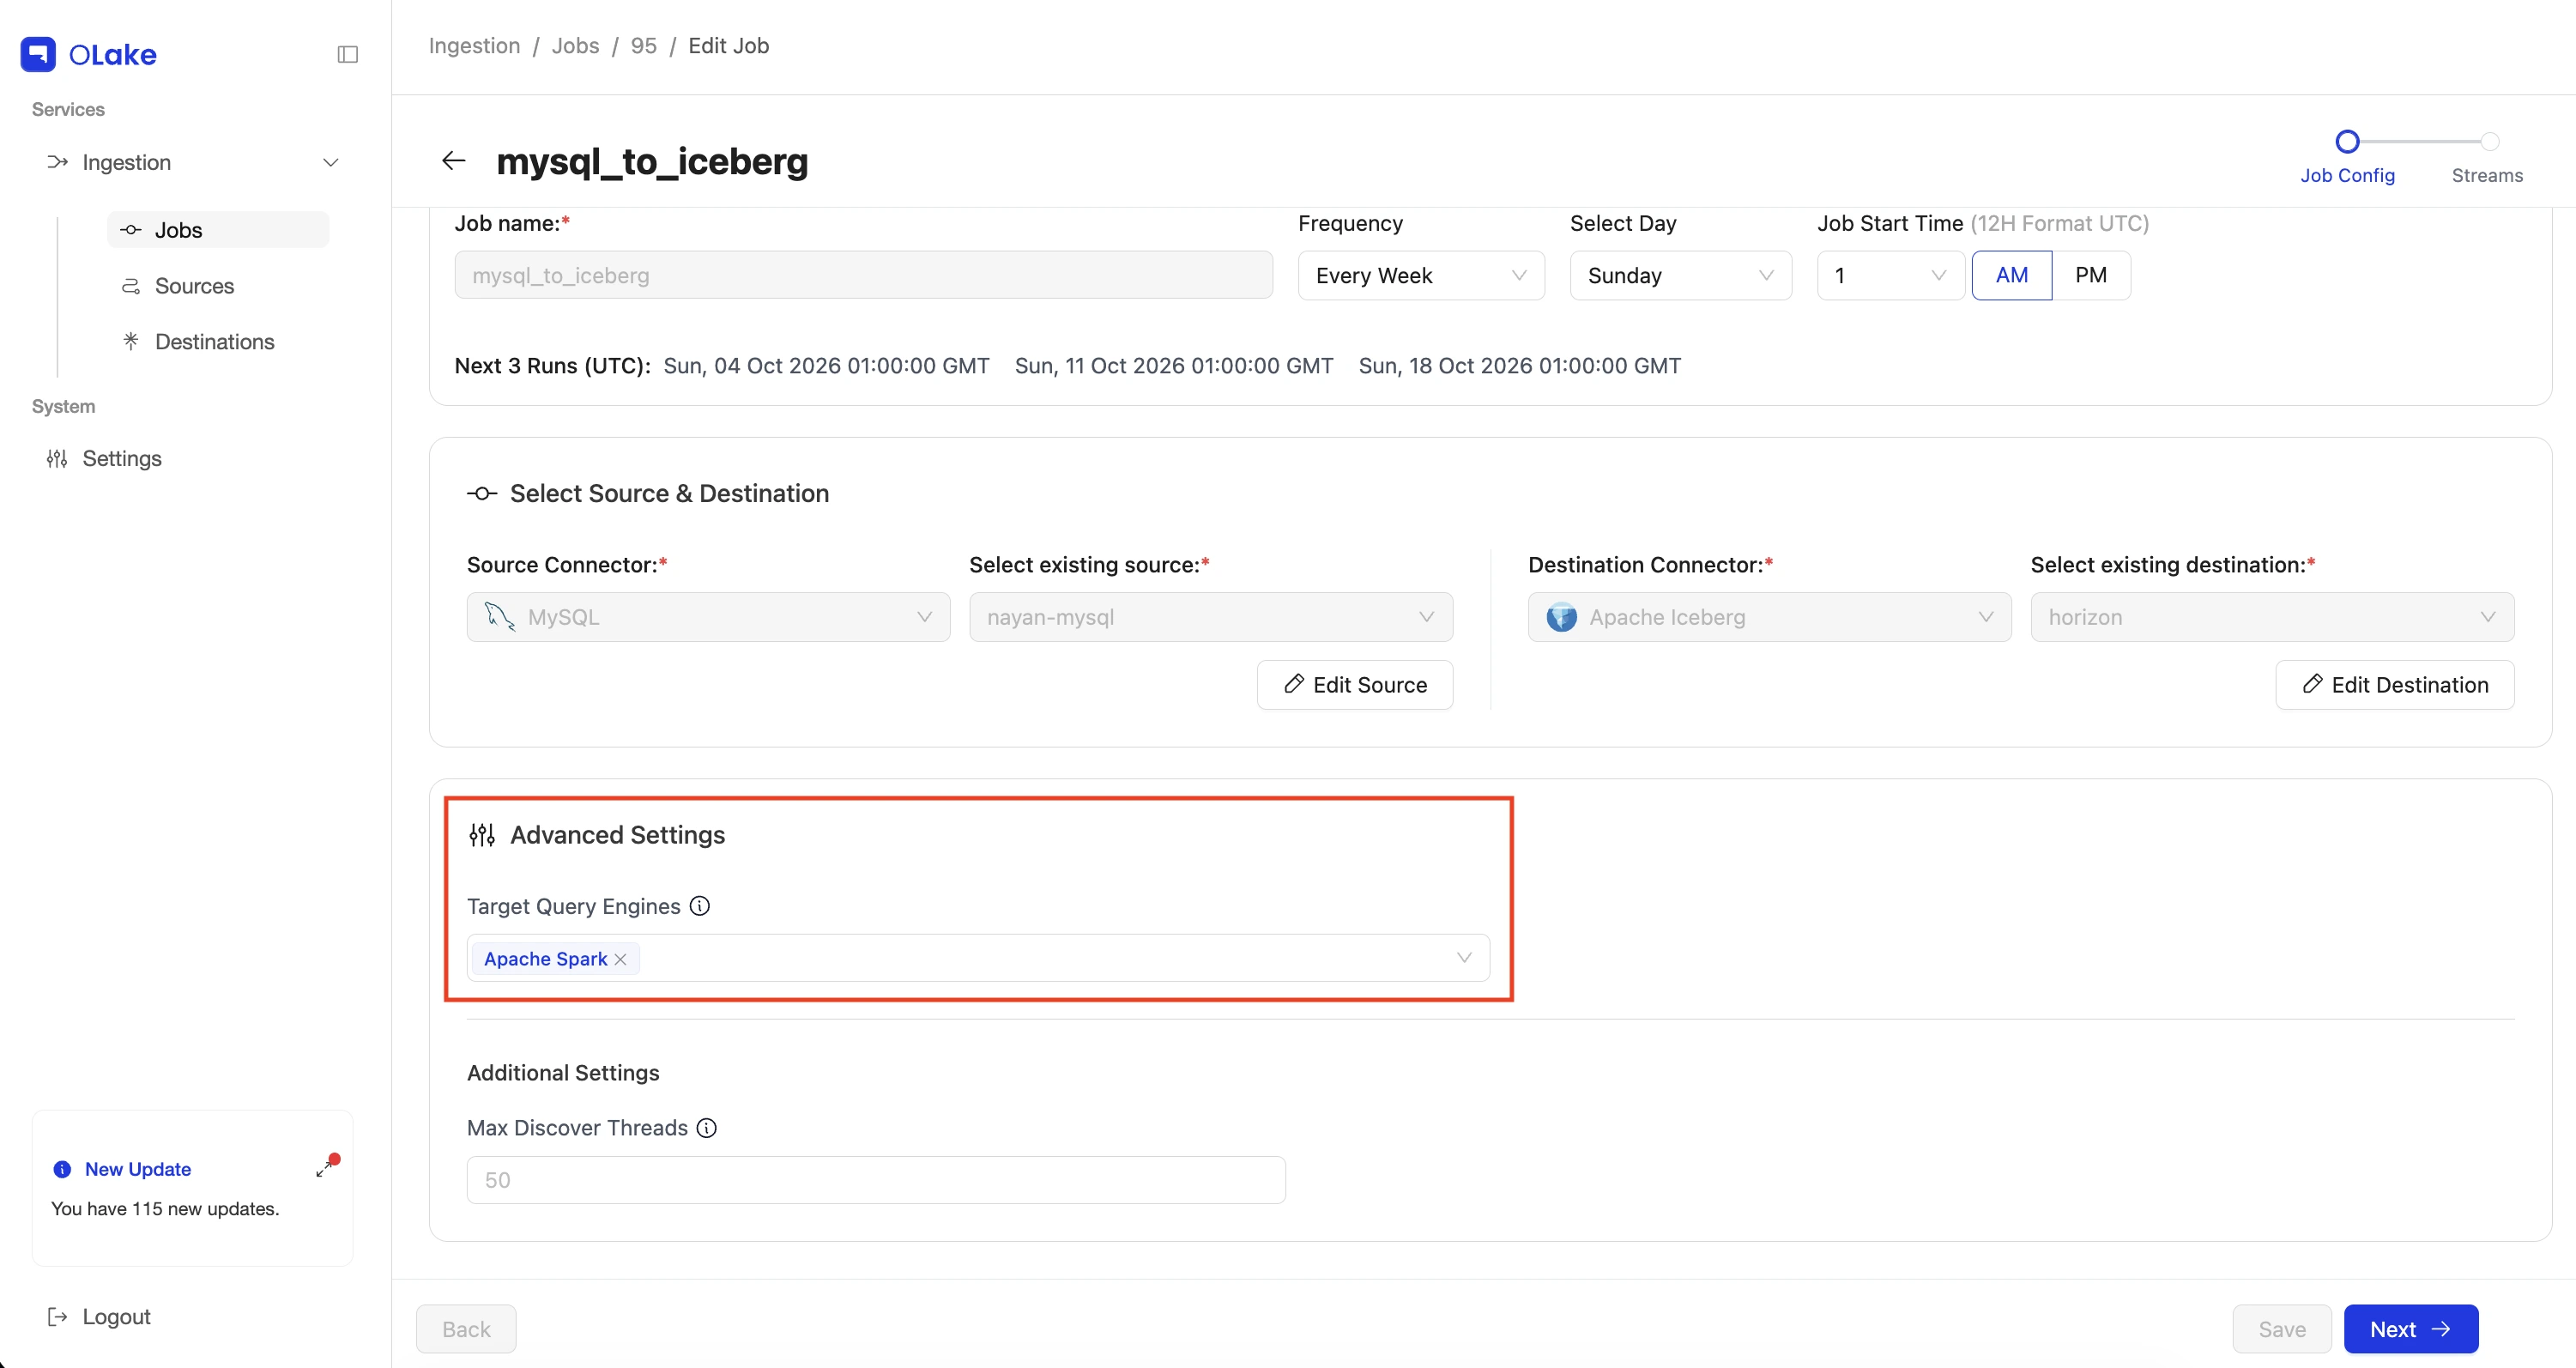Click the OLake logo
Screen dimensions: 2576x1368
coord(88,54)
